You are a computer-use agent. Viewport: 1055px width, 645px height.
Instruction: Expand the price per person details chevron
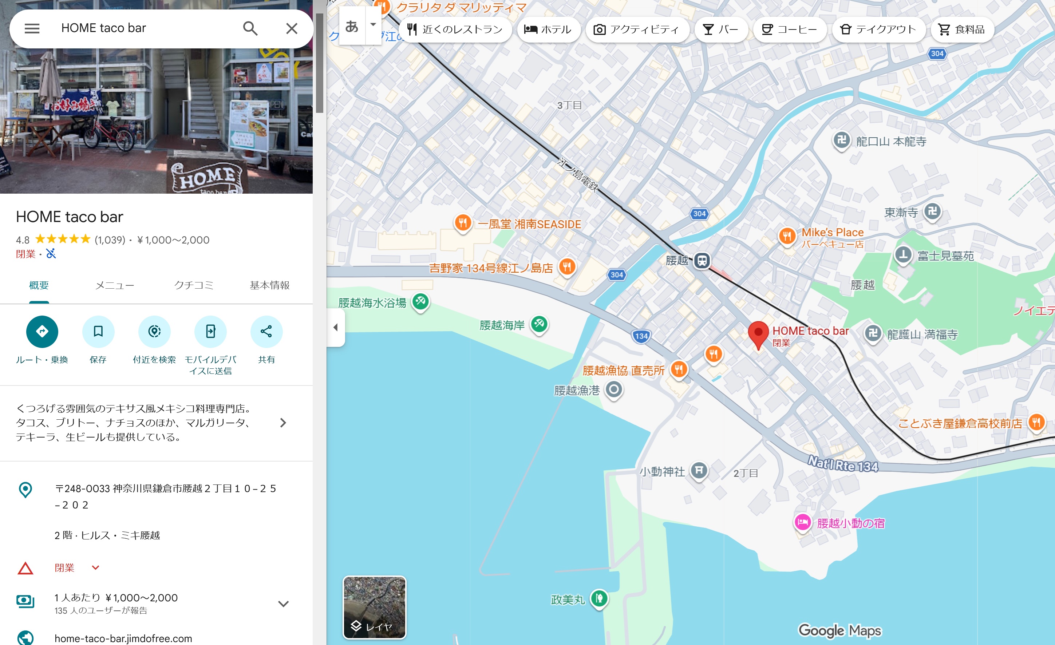coord(284,604)
